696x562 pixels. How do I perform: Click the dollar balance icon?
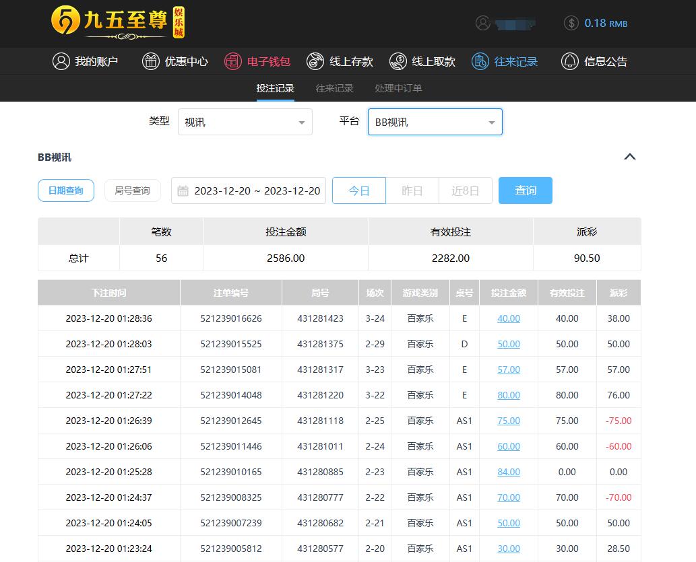(571, 23)
